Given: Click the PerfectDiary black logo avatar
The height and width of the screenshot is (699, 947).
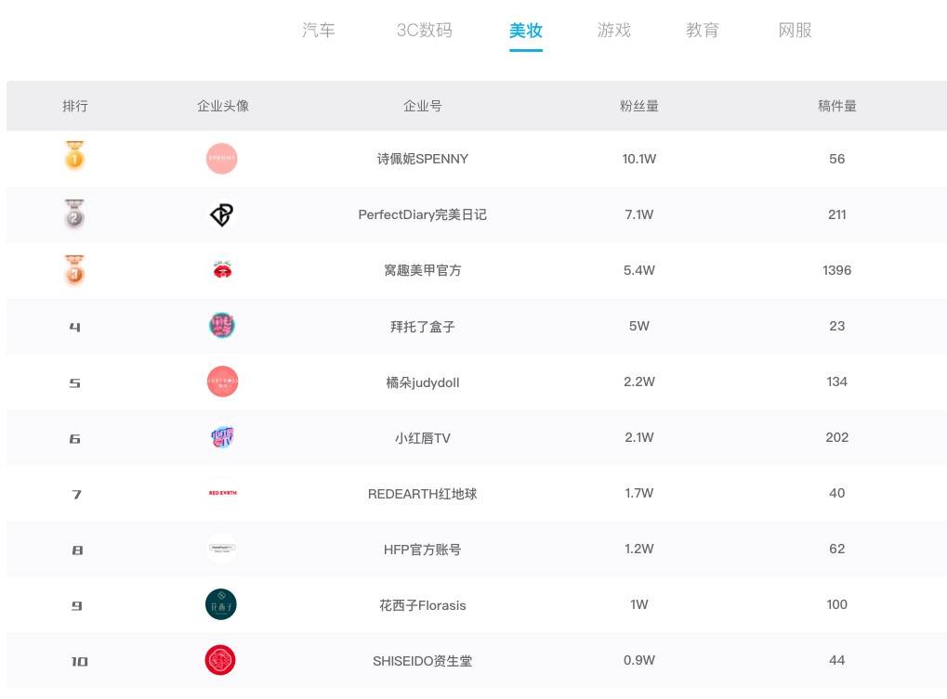Looking at the screenshot, I should click(222, 214).
